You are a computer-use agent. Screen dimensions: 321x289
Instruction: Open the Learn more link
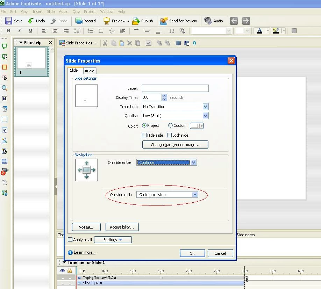(x=84, y=252)
